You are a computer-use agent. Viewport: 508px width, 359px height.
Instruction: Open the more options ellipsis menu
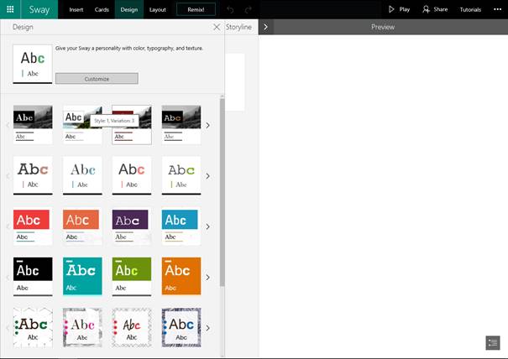(496, 9)
